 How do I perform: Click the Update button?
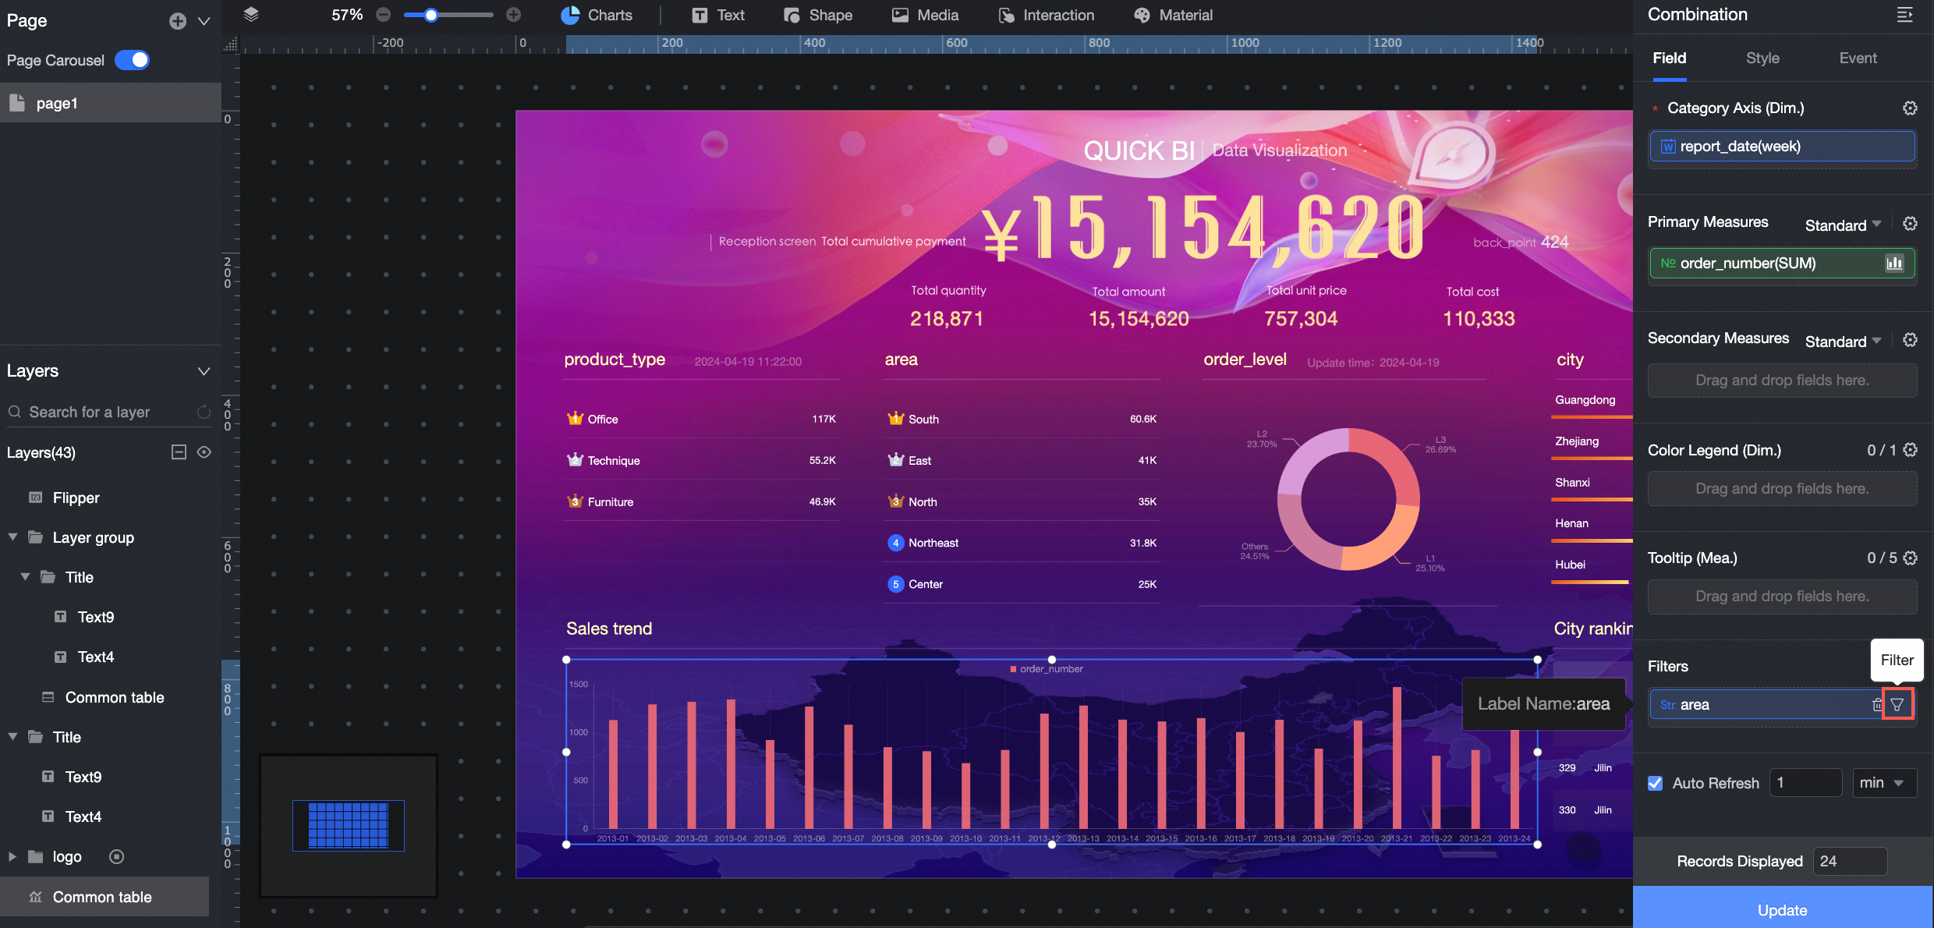pos(1783,909)
